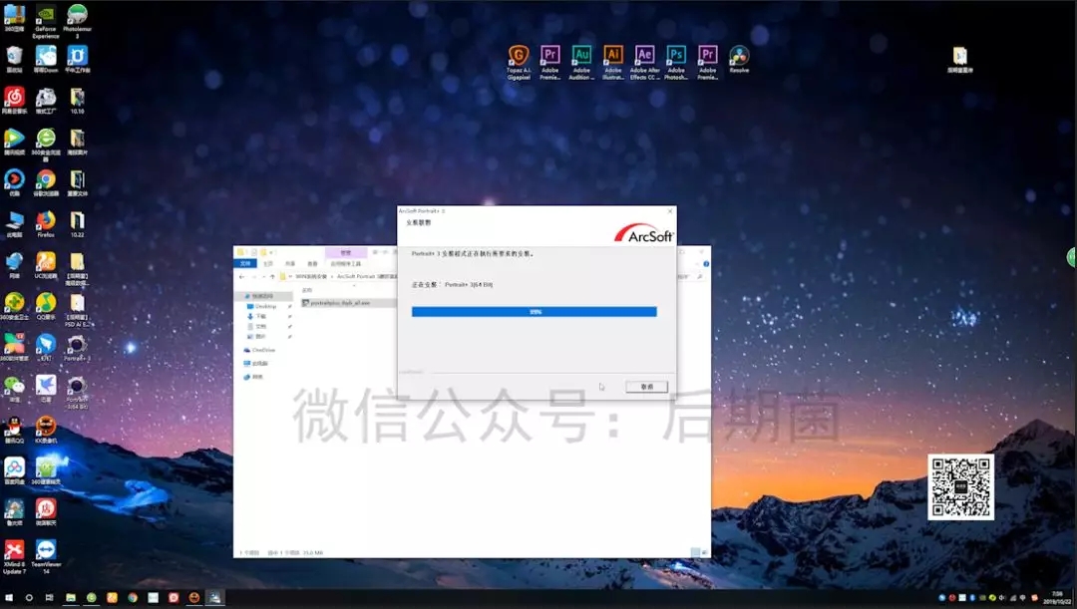Select OneDrive in navigation pane
The height and width of the screenshot is (609, 1077).
[x=263, y=350]
